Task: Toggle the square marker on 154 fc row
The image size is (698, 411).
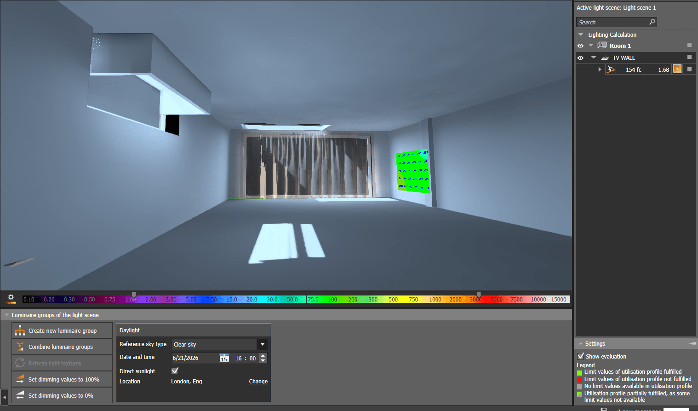Action: (x=689, y=69)
